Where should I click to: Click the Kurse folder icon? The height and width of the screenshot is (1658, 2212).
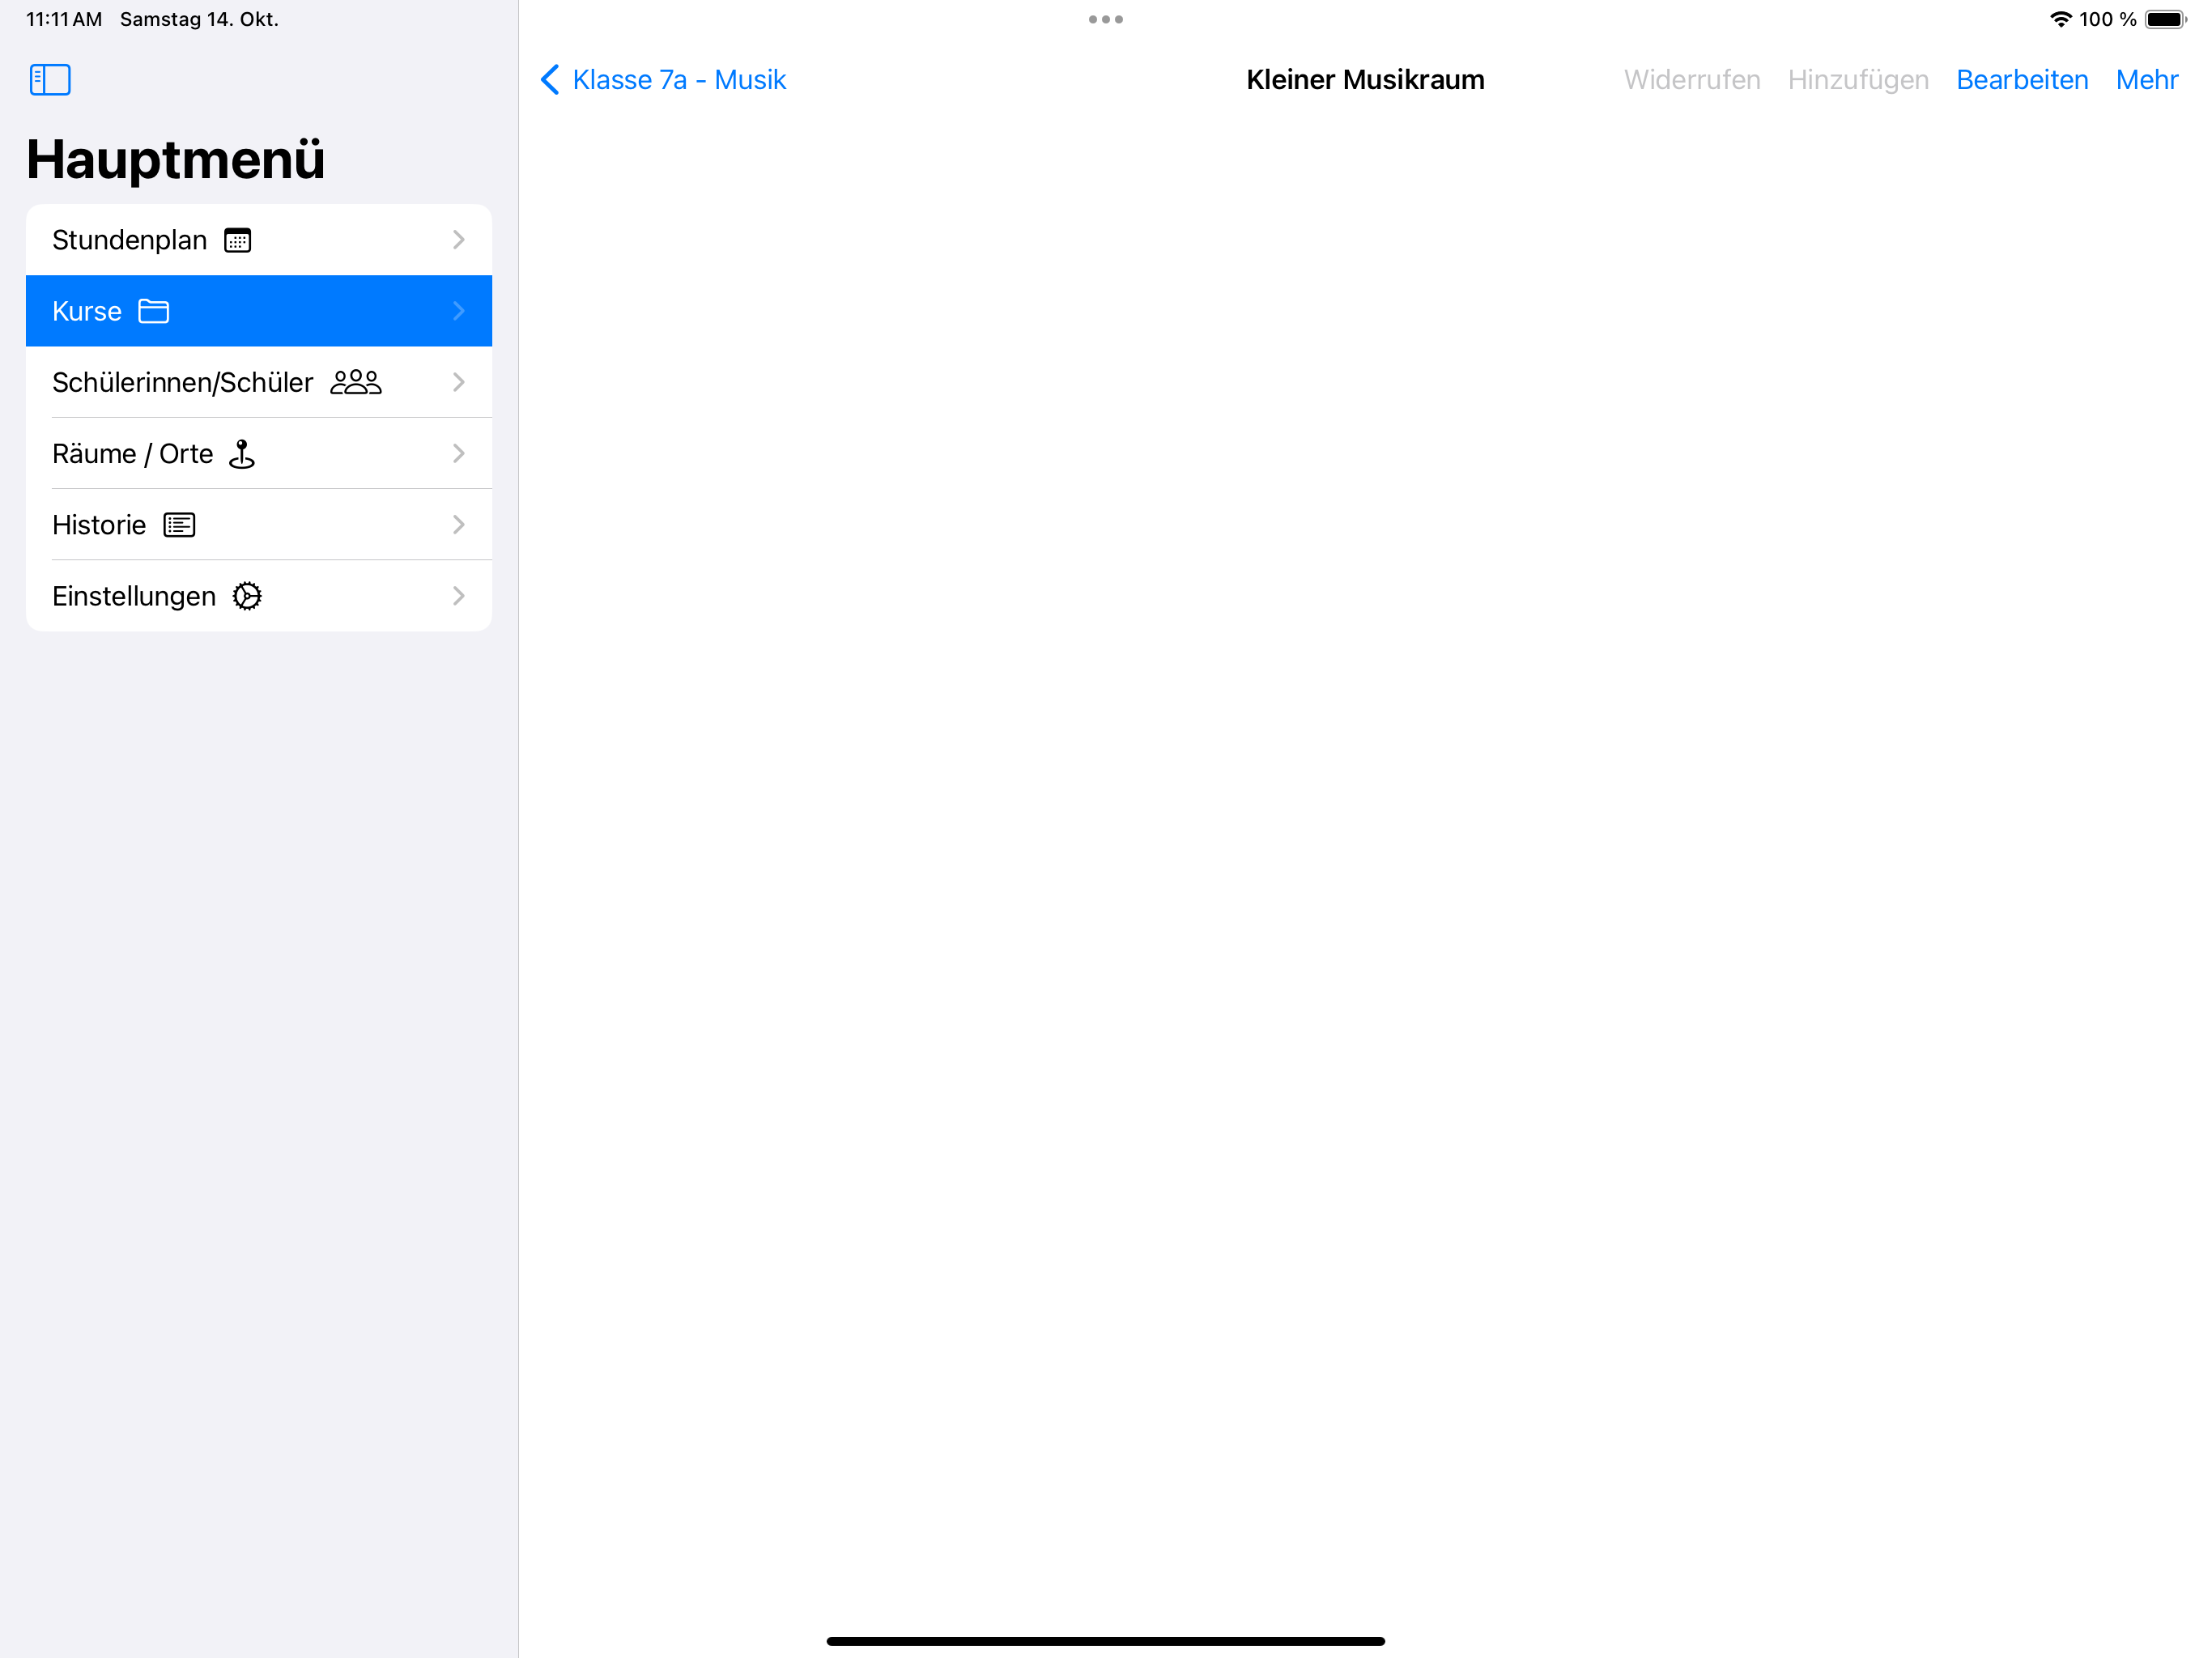click(154, 311)
